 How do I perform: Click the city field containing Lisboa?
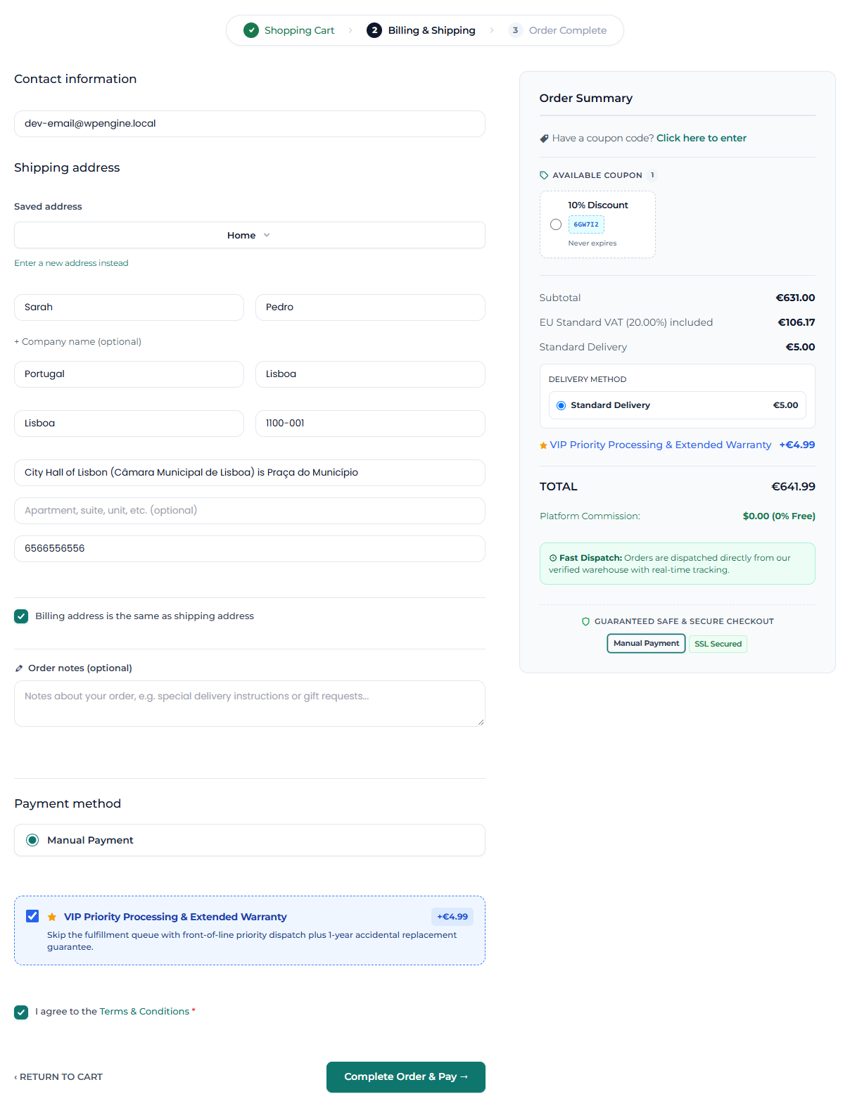tap(129, 424)
